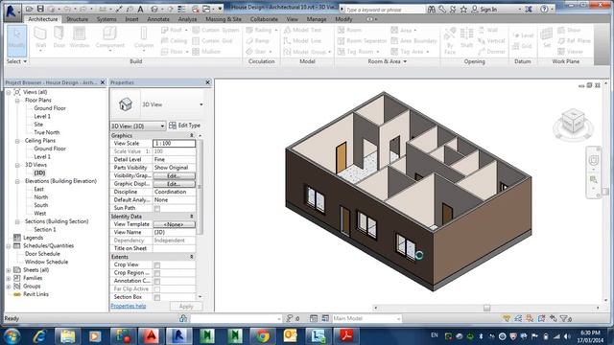Viewport: 614px width, 345px height.
Task: Click the Properties panel vertical scrollbar
Action: point(200,187)
